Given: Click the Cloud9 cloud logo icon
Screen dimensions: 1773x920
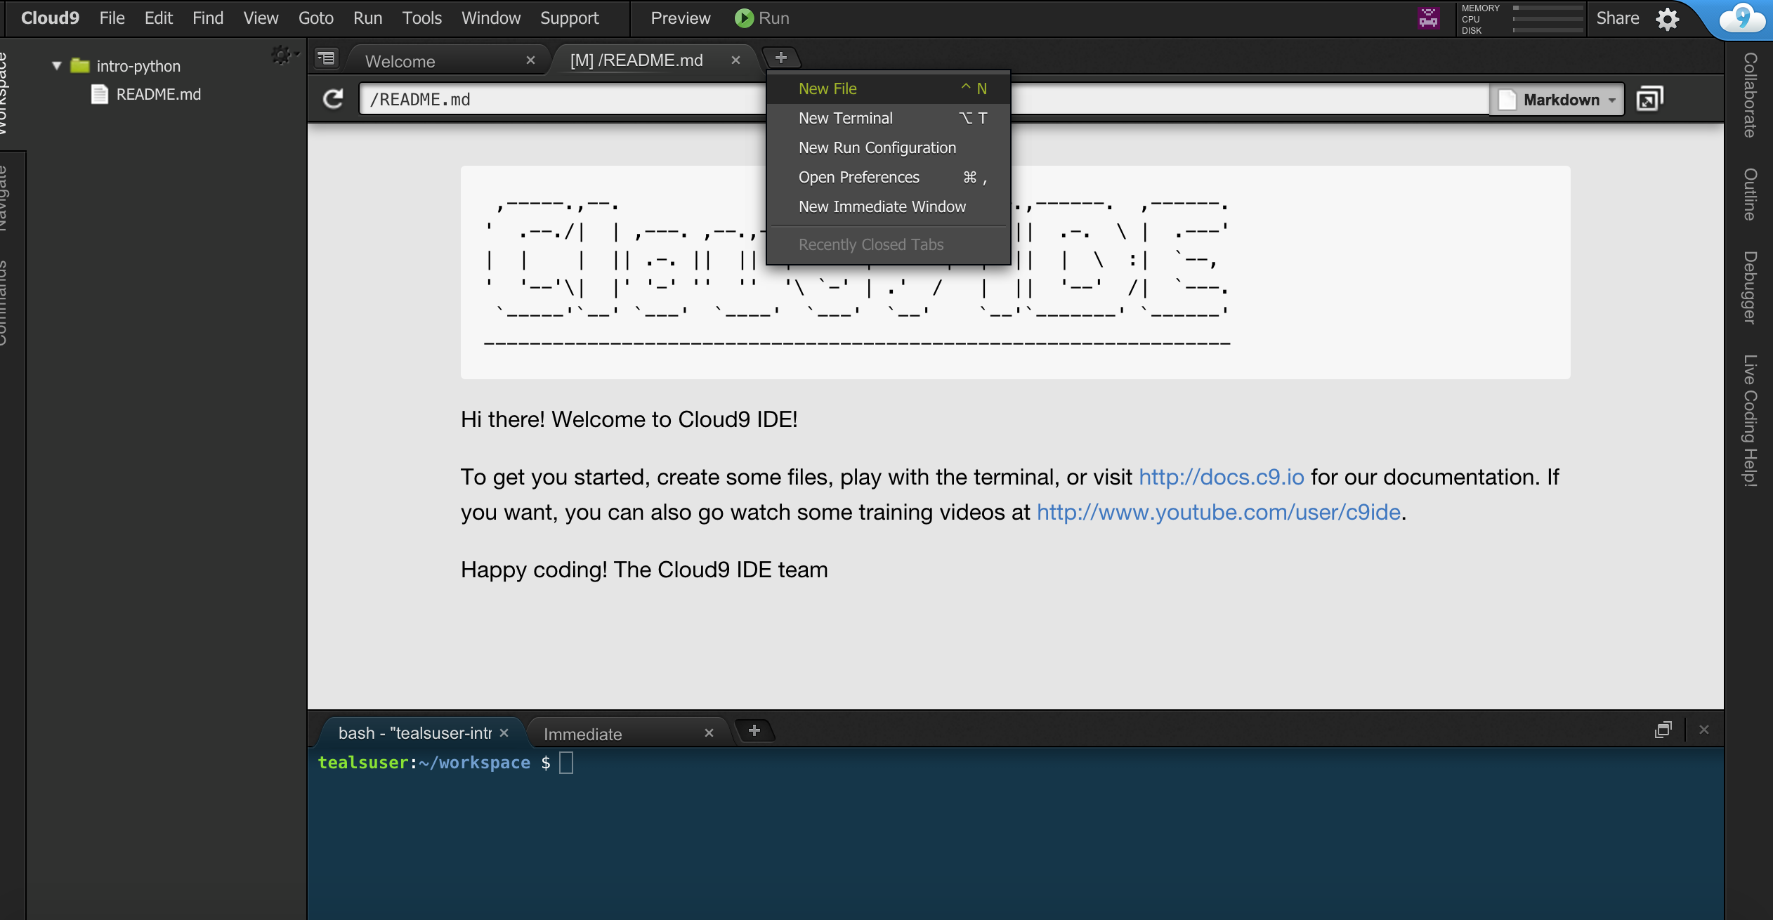Looking at the screenshot, I should pos(1741,18).
